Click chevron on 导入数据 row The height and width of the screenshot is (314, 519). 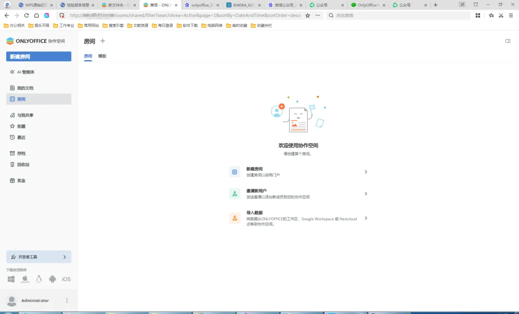click(x=366, y=218)
